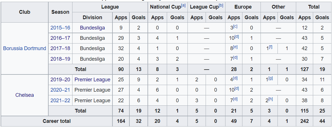
Task: Open the Chelsea club link
Action: point(24,95)
